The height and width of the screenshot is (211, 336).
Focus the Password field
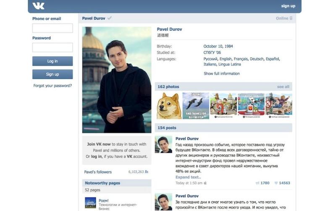tap(52, 47)
